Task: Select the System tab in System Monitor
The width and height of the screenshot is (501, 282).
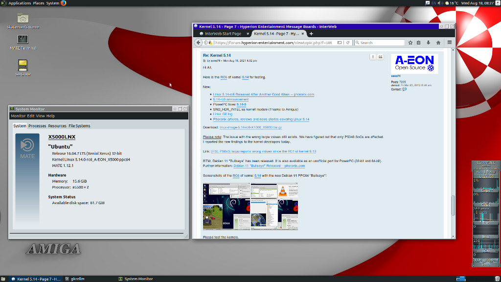Action: 20,126
